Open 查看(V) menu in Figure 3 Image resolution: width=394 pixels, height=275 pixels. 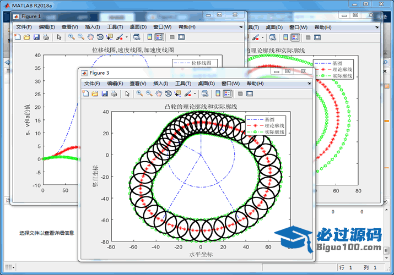pyautogui.click(x=138, y=84)
